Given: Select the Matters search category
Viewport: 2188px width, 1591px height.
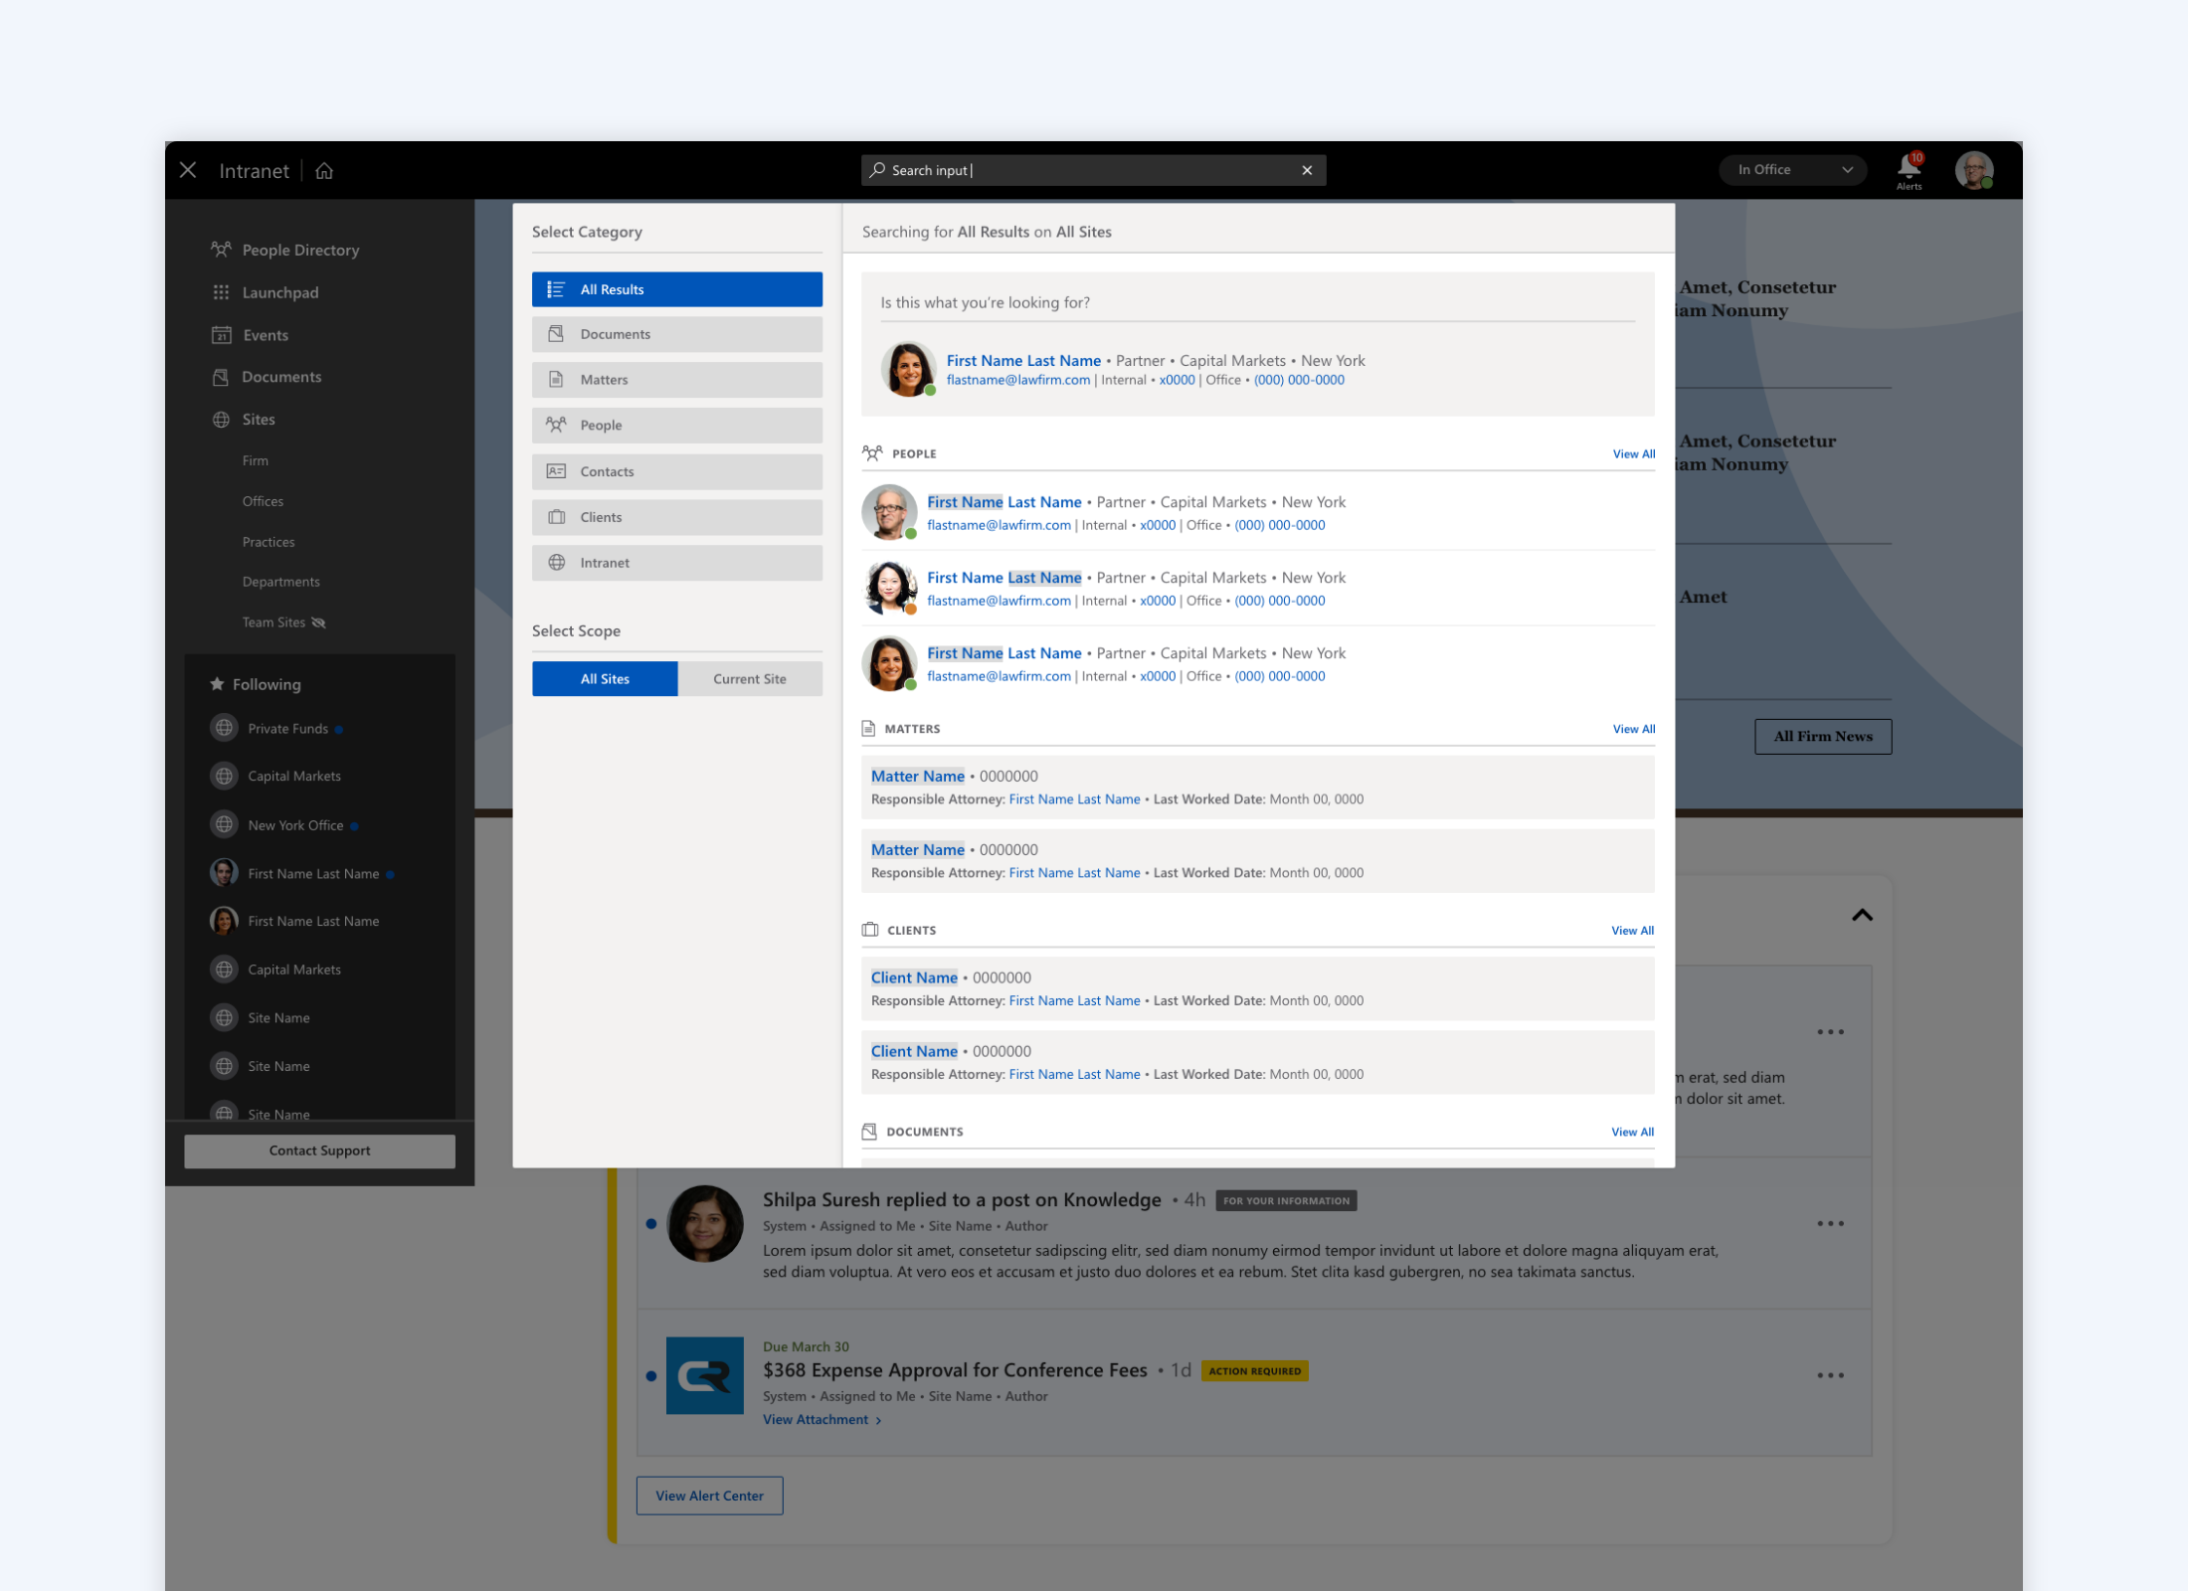Looking at the screenshot, I should coord(676,379).
